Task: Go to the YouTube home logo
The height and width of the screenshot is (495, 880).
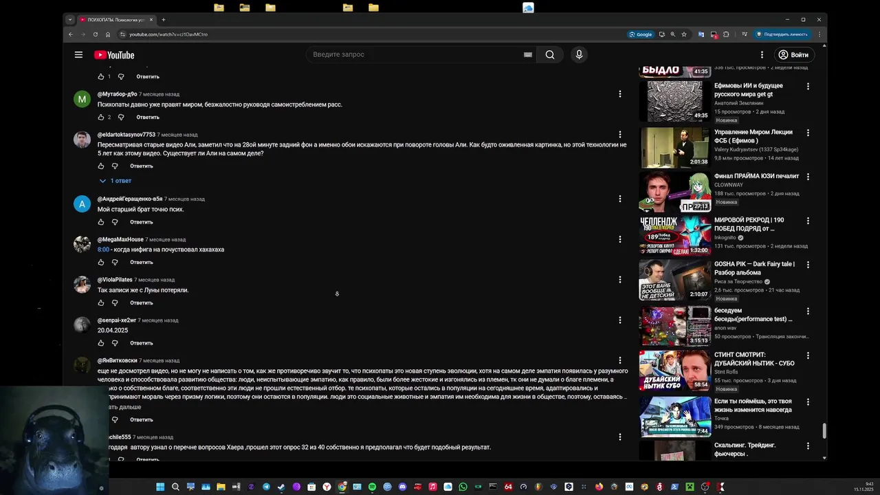Action: point(114,55)
